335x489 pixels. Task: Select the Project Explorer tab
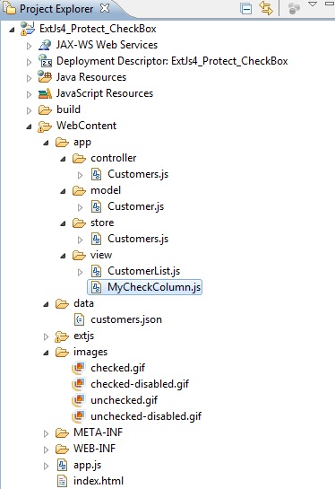56,9
